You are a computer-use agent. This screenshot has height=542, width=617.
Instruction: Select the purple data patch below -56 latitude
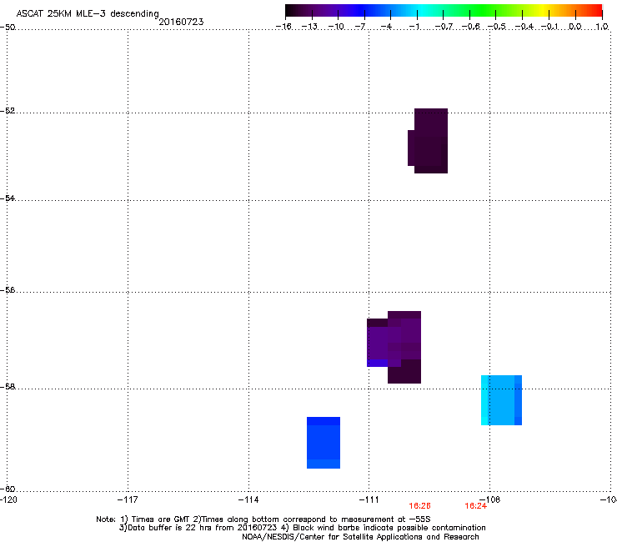[x=394, y=347]
